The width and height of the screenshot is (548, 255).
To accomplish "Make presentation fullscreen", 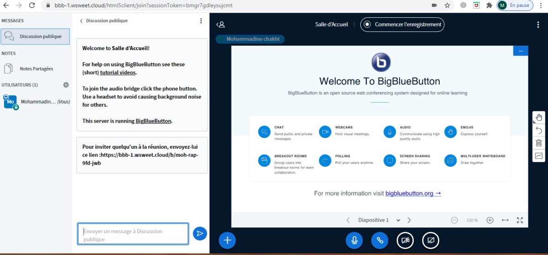I will (520, 220).
